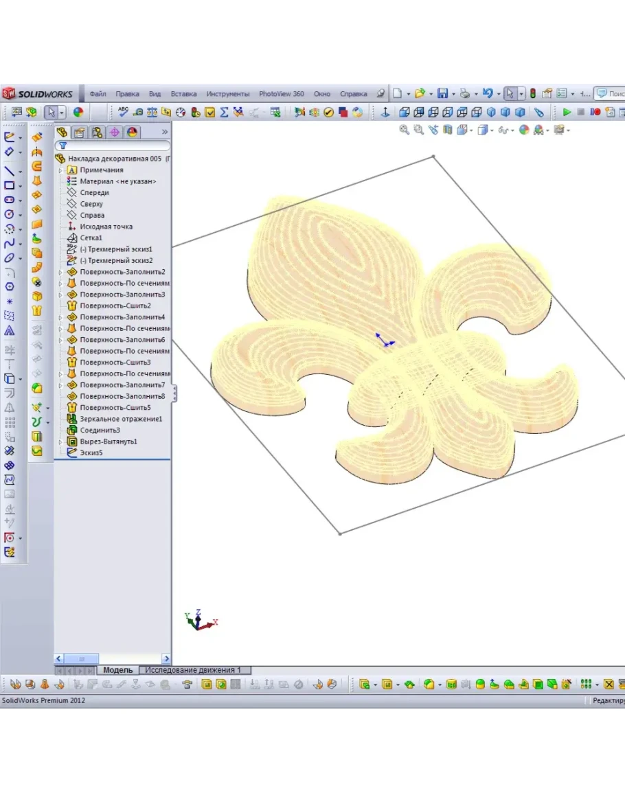
Task: Open the DisplayManager appearance tab
Action: tap(132, 132)
